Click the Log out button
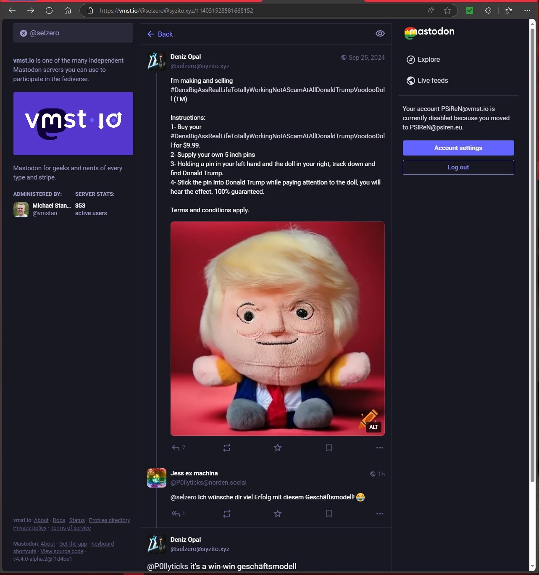 tap(458, 167)
